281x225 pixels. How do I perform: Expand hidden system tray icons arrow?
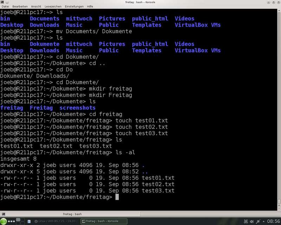pyautogui.click(x=264, y=221)
